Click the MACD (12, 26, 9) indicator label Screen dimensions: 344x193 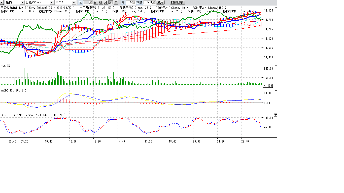tap(13, 90)
